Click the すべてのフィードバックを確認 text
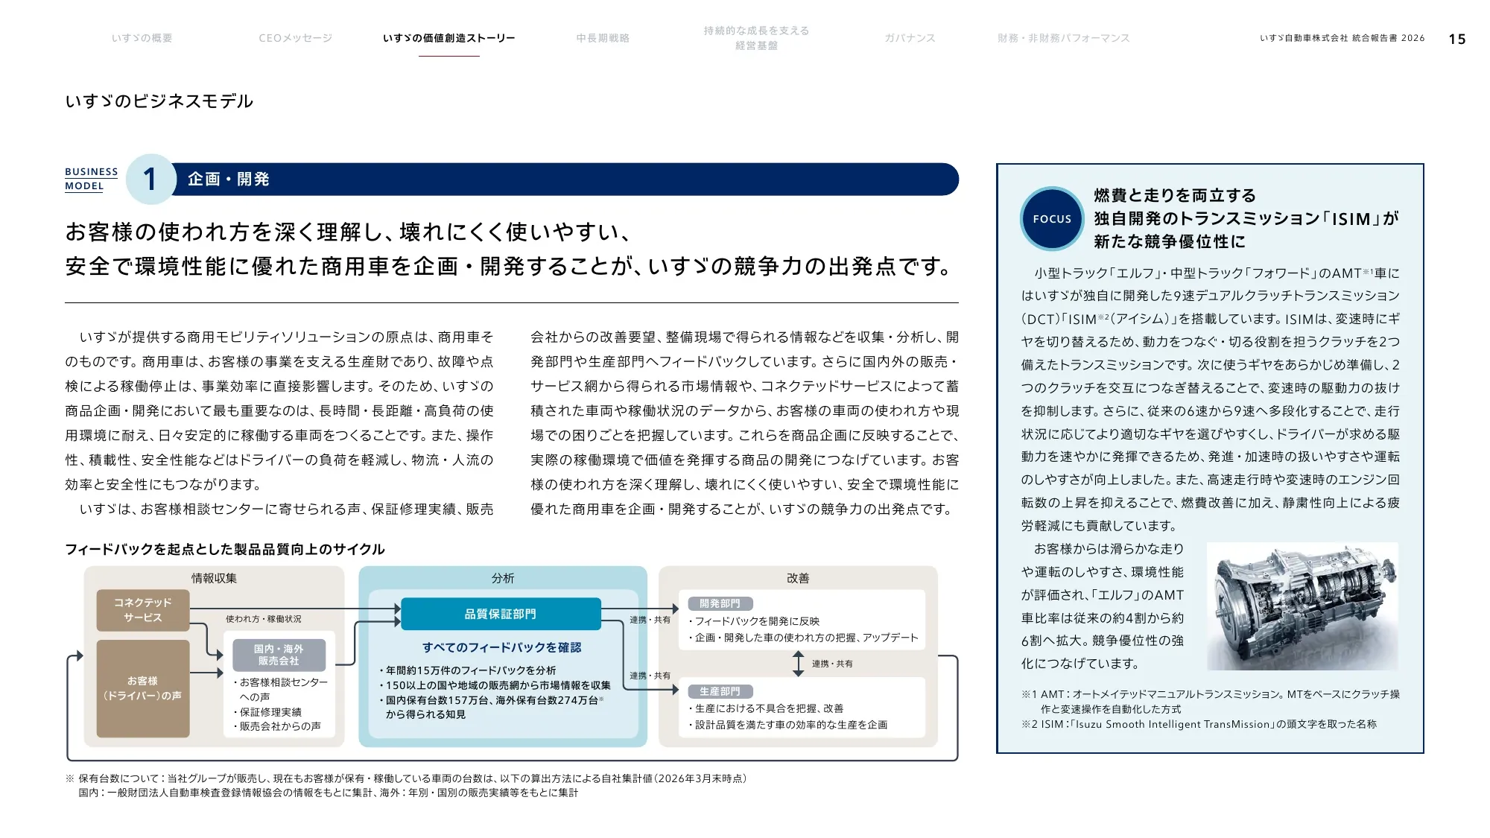Screen dimensions: 1490x838 coord(501,647)
